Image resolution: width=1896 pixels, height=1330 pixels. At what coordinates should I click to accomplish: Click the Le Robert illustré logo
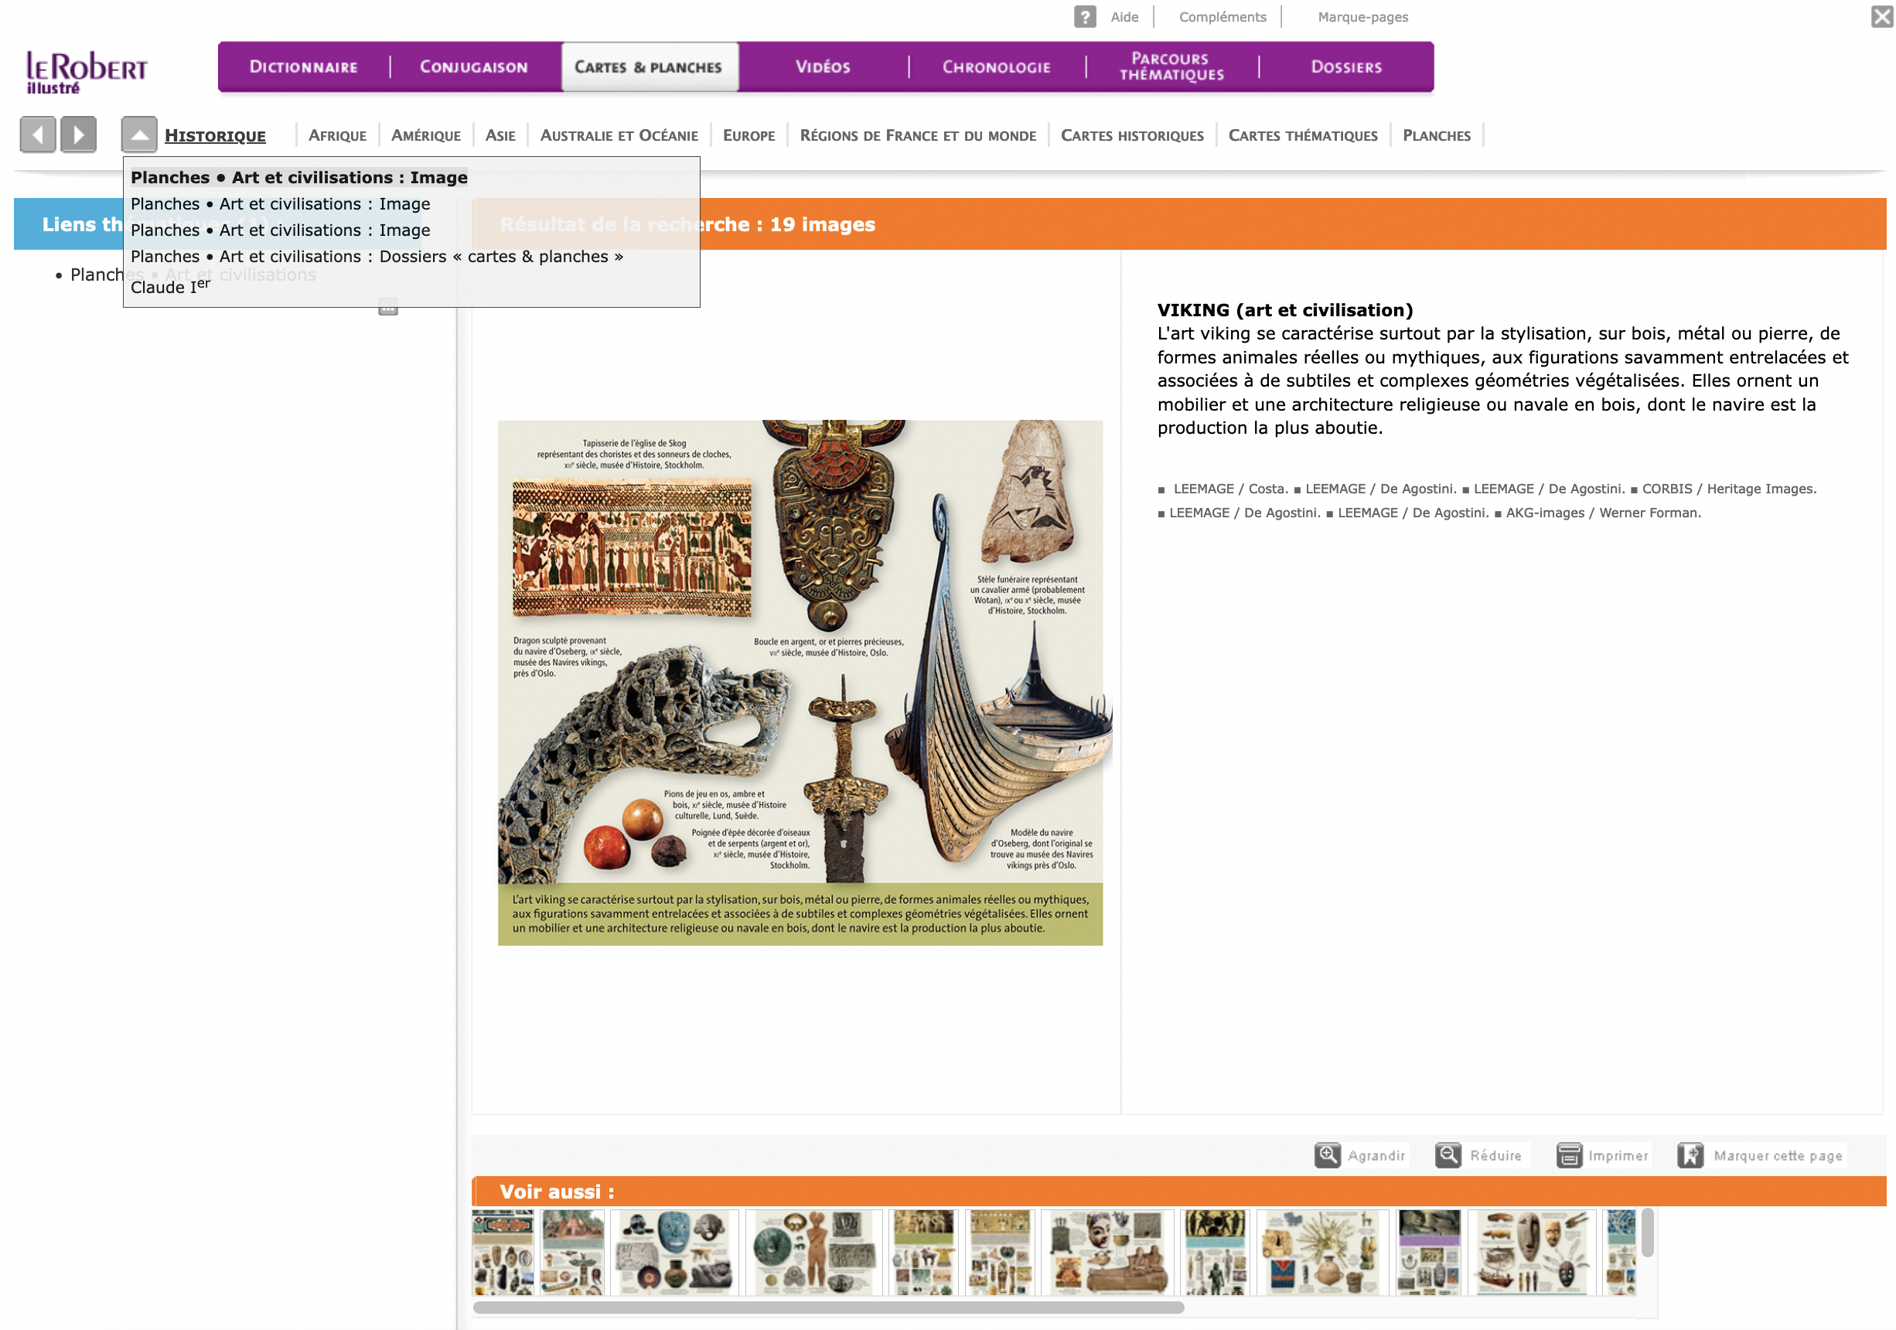86,73
